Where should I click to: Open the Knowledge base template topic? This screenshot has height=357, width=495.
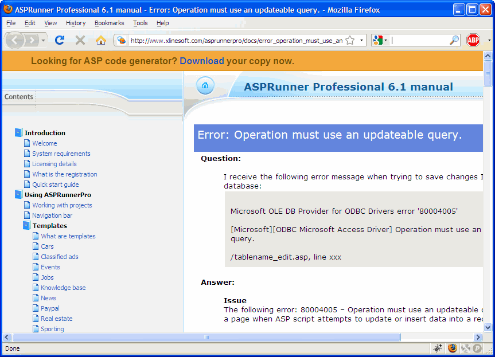[63, 288]
